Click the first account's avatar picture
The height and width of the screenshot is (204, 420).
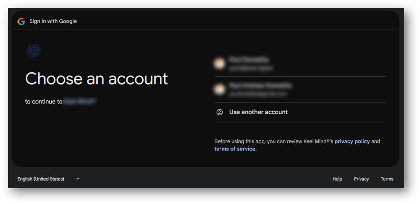pyautogui.click(x=219, y=63)
